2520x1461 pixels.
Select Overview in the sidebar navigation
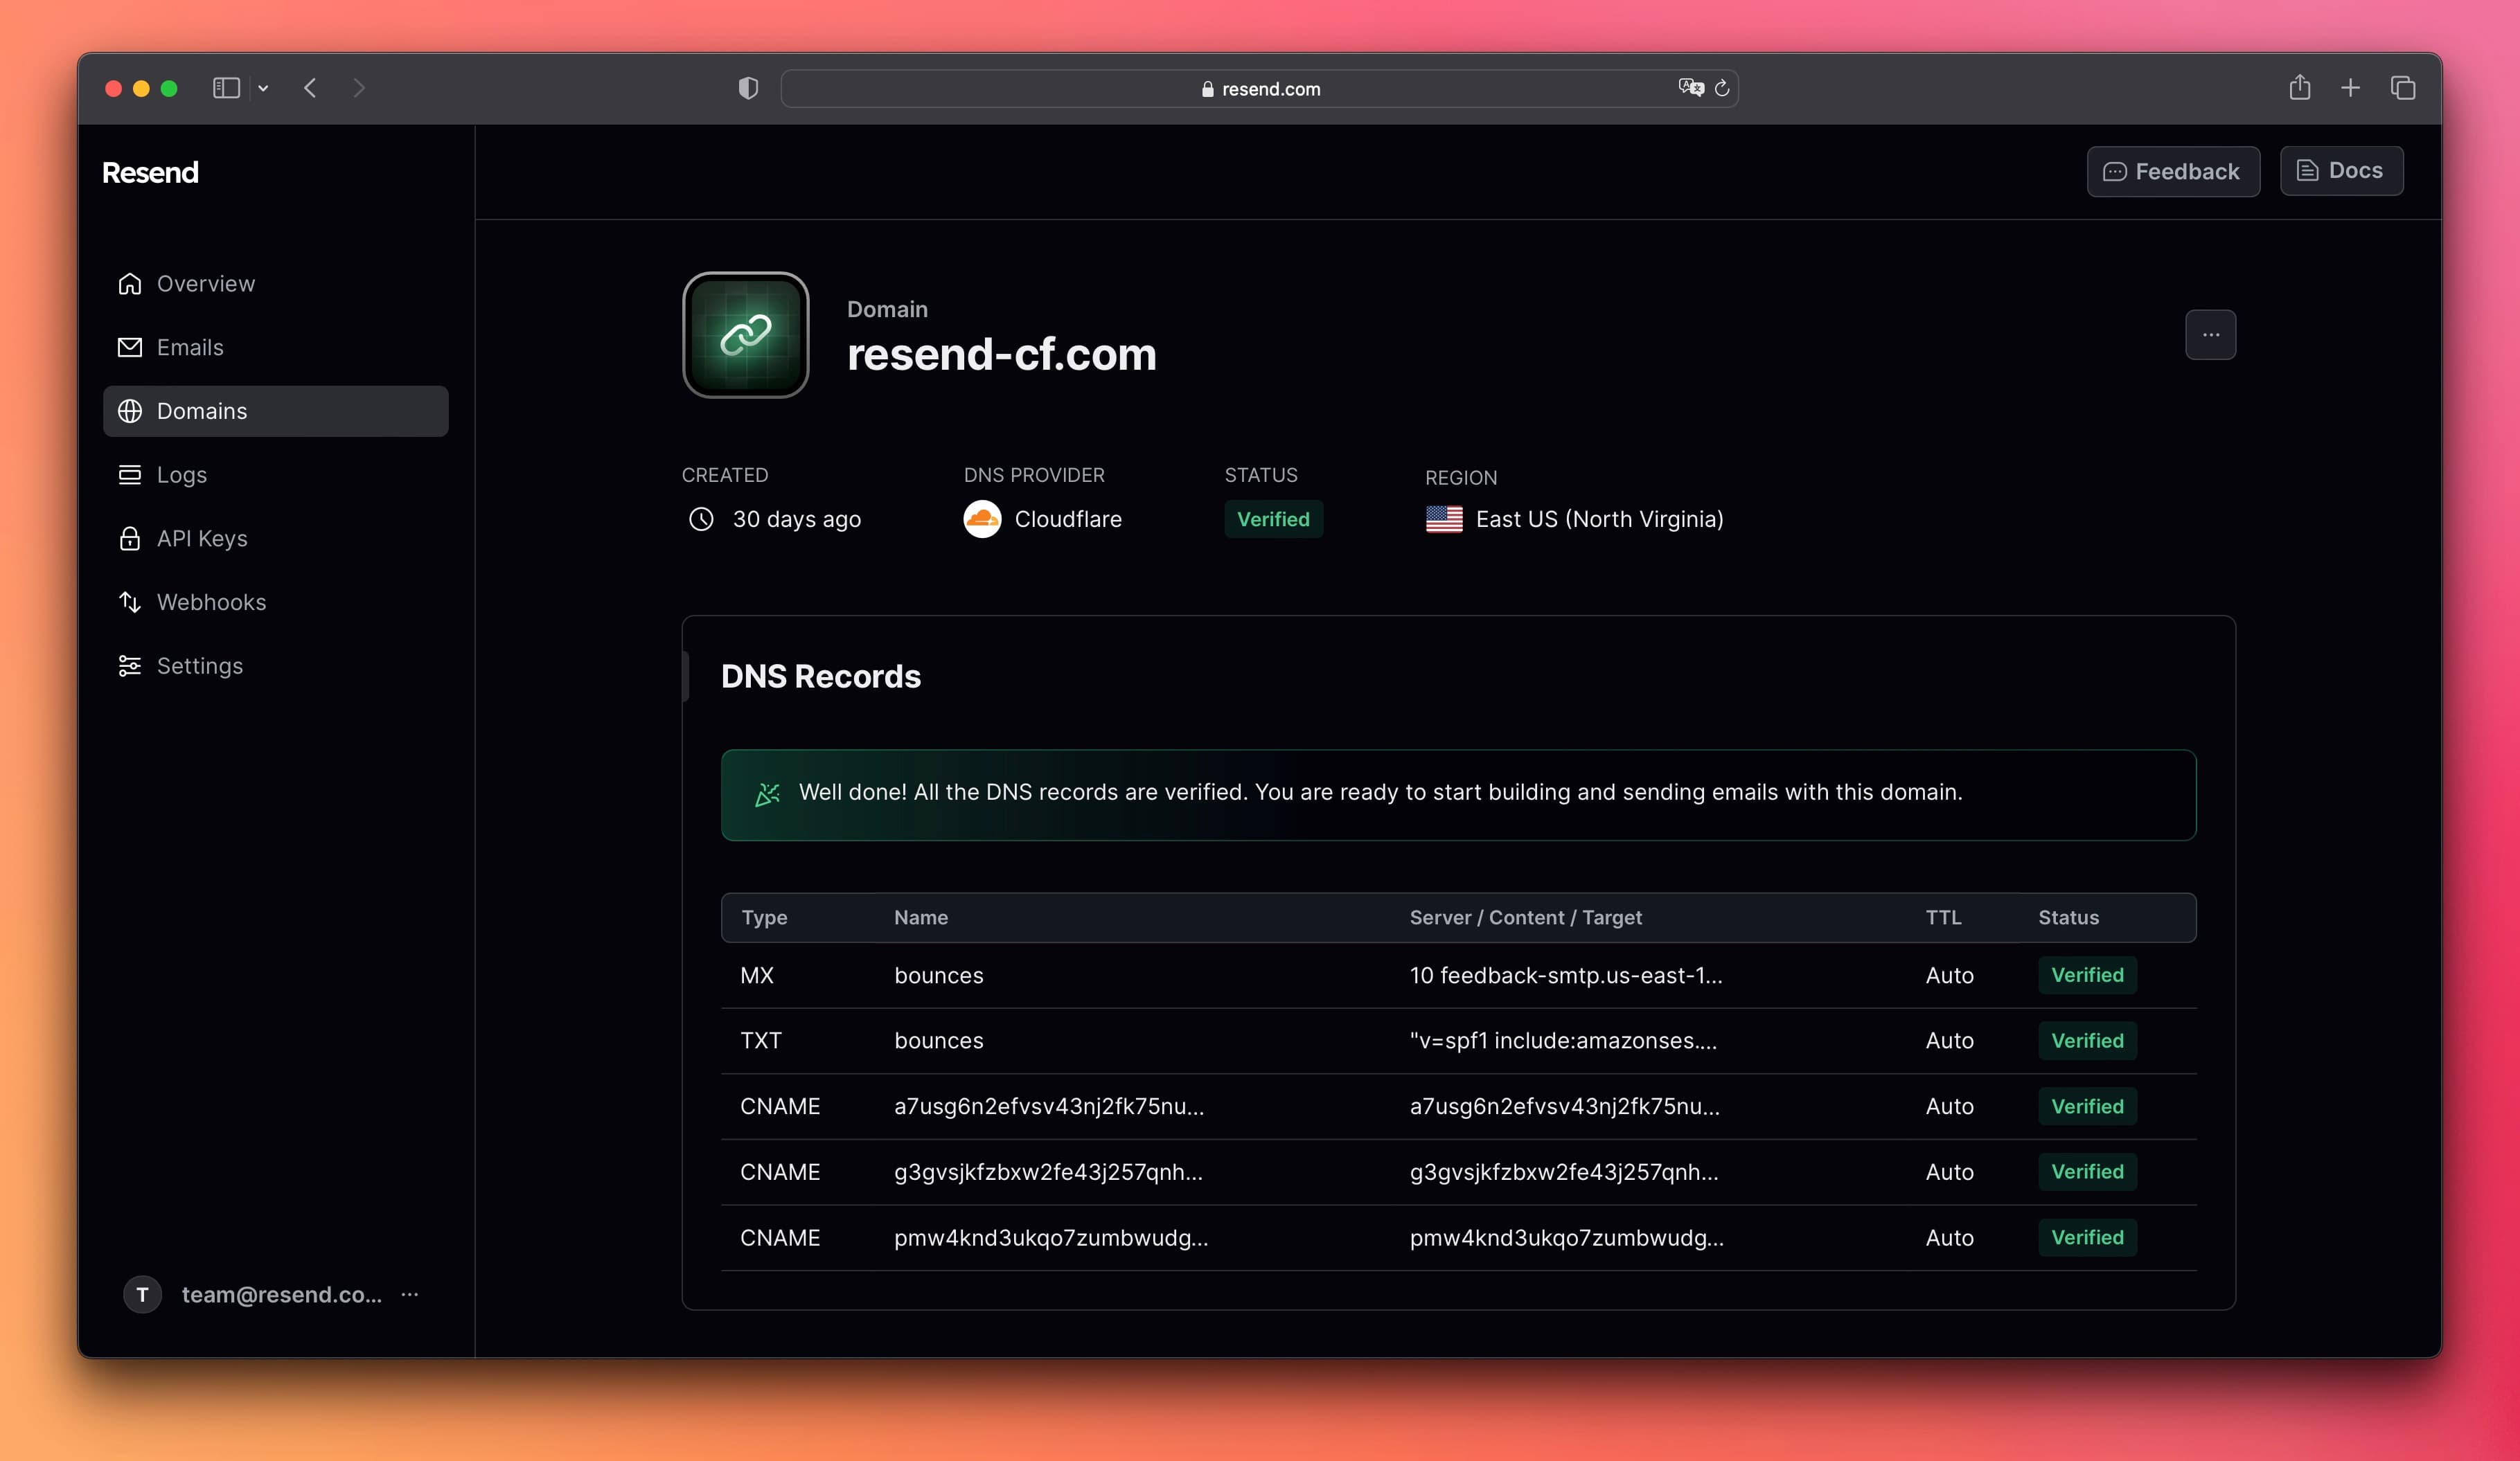pyautogui.click(x=205, y=283)
